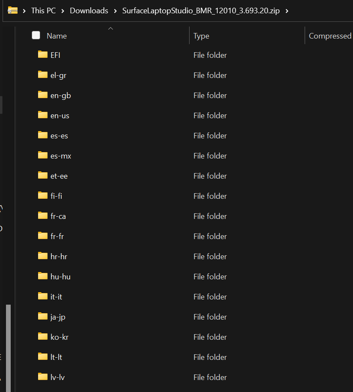Screen dimensions: 353x392
Task: Select the lv-lv folder icon
Action: (43, 377)
